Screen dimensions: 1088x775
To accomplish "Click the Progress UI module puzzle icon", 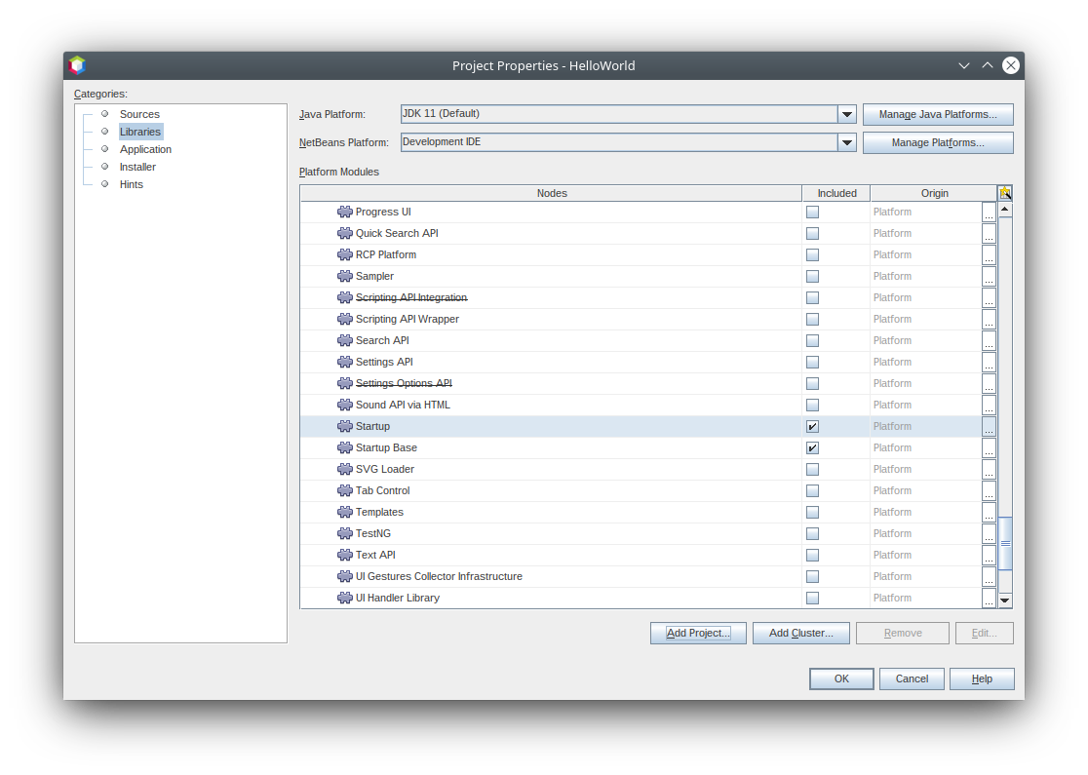I will point(344,212).
